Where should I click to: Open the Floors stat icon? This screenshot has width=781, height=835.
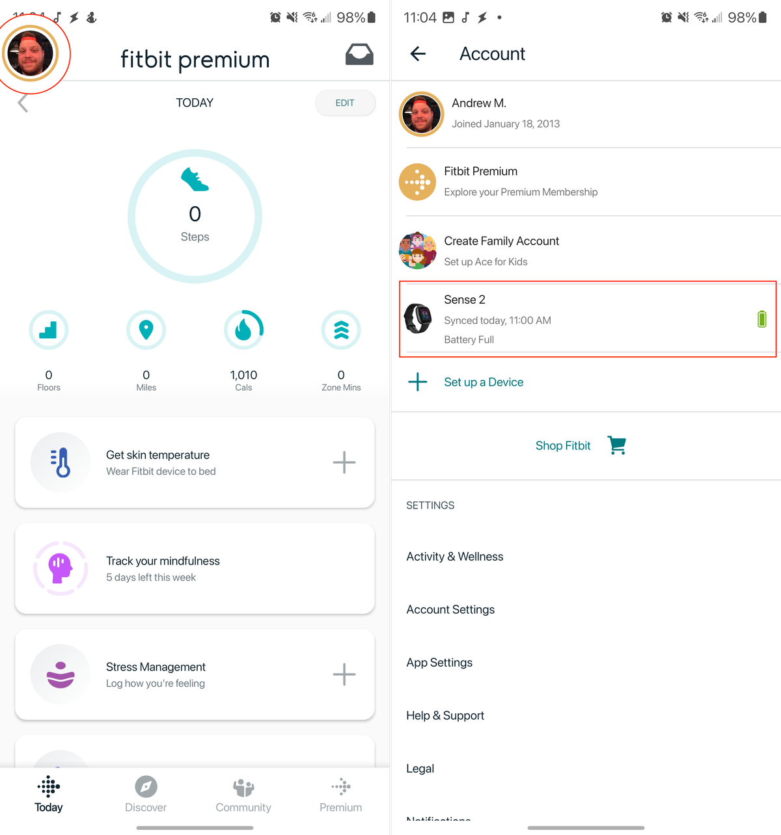(x=49, y=330)
